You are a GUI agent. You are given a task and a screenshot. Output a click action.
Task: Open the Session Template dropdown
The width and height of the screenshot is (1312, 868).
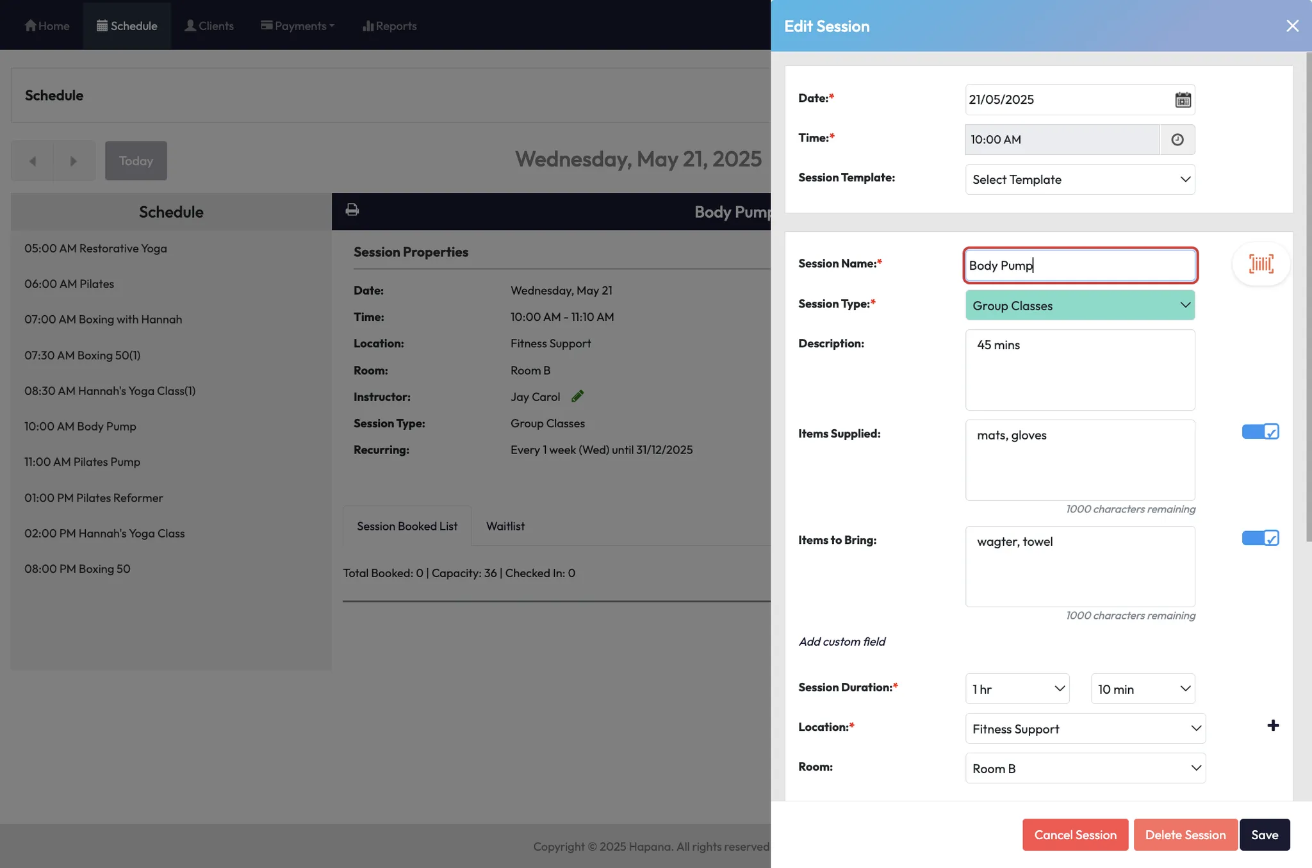(1079, 179)
